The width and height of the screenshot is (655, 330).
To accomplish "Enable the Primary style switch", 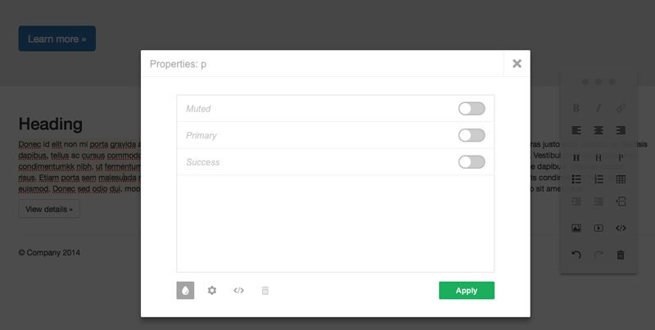I will click(472, 135).
